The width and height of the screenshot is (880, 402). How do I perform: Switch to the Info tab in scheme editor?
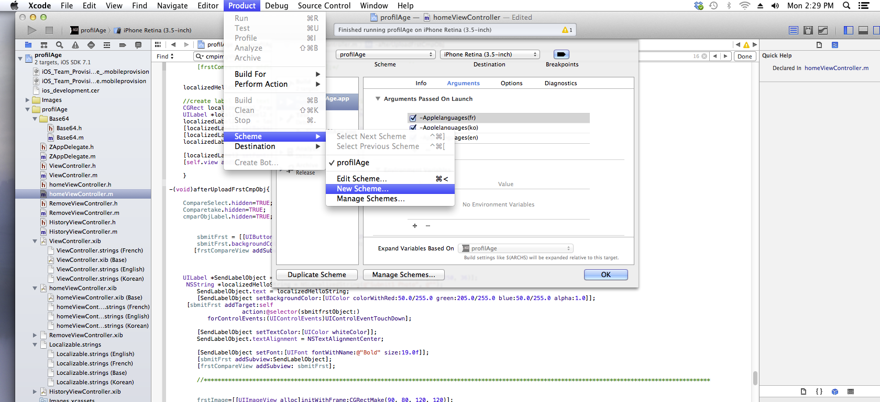point(421,83)
